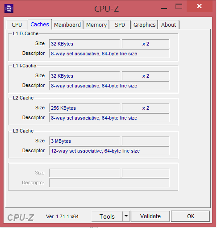This screenshot has height=228, width=217.
Task: Go to the SPD tab
Action: click(x=120, y=25)
